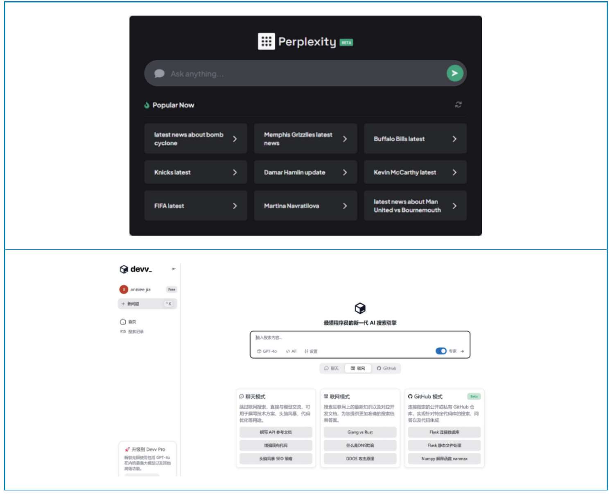
Task: Click the BETA badge next to Perplexity
Action: [x=346, y=42]
